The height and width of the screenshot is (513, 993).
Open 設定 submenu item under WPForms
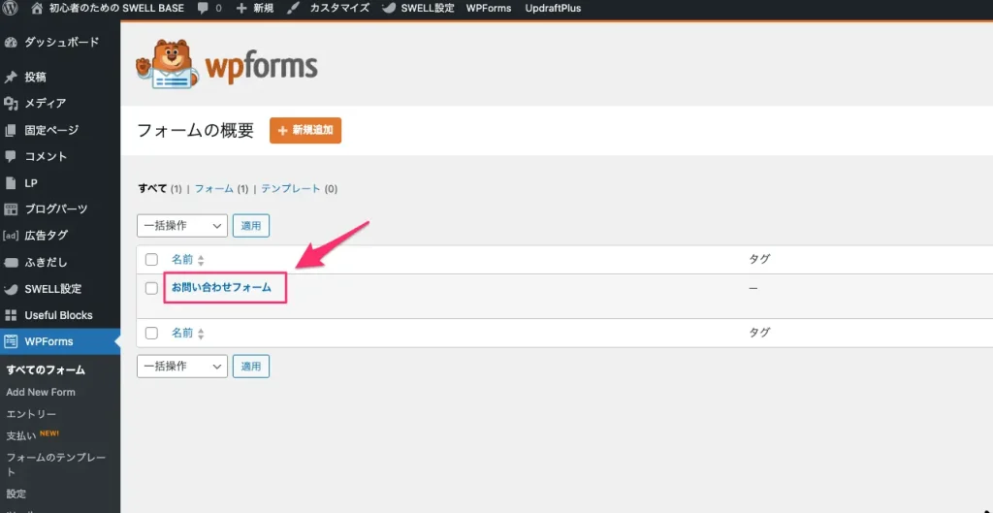(16, 494)
